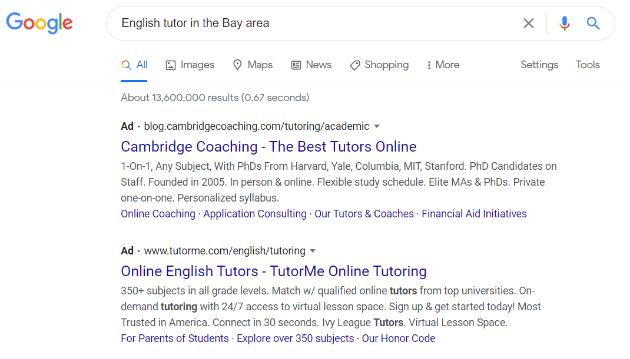Image resolution: width=630 pixels, height=359 pixels.
Task: Visit the Our Tutors & Coaches sitelink
Action: [364, 213]
